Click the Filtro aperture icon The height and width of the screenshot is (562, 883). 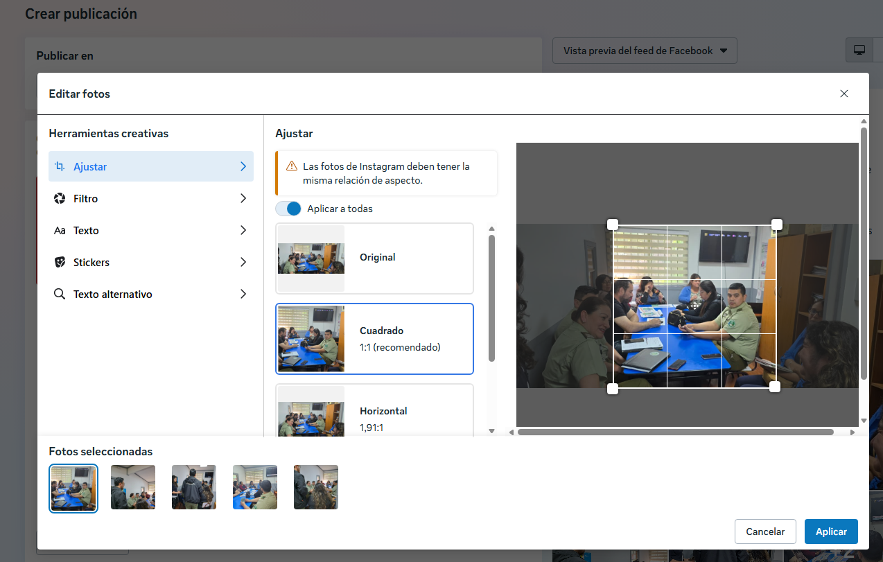(x=60, y=199)
